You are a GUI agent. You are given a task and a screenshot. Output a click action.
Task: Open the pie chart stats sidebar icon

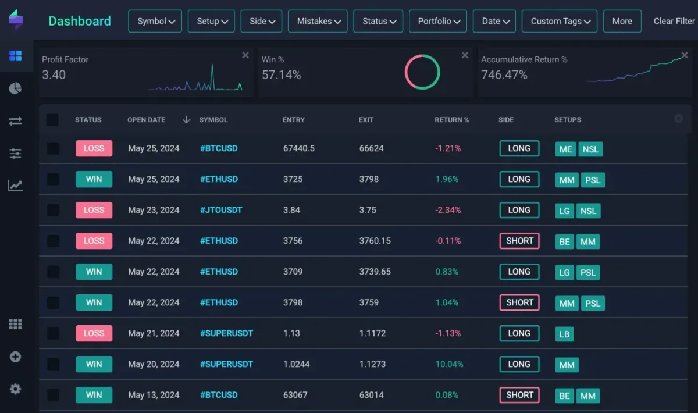(16, 88)
